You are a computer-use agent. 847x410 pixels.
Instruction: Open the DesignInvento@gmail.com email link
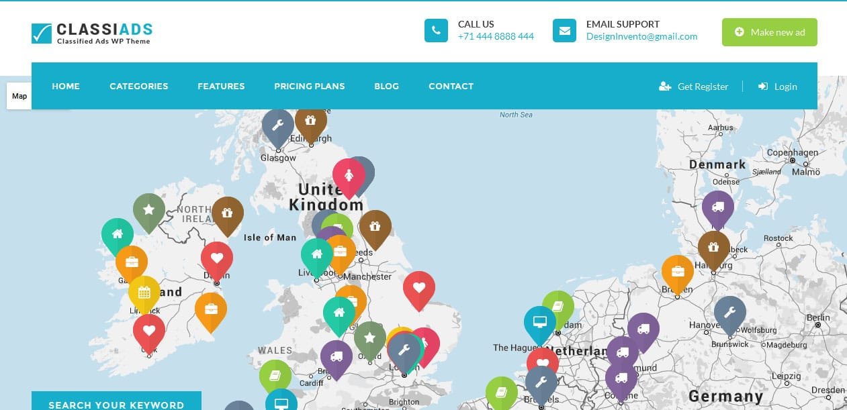[x=641, y=36]
